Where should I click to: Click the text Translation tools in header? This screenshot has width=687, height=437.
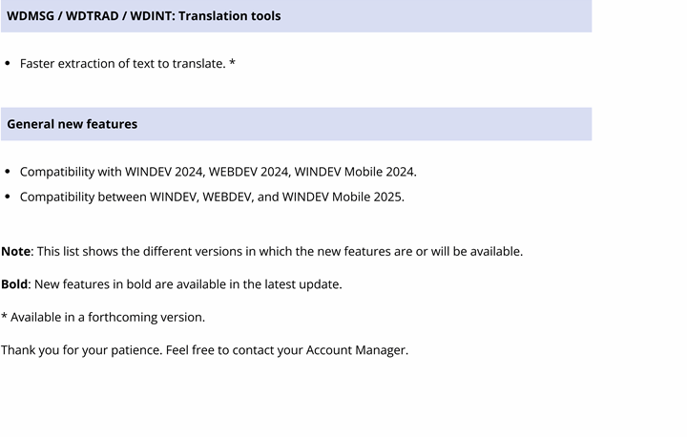click(230, 16)
